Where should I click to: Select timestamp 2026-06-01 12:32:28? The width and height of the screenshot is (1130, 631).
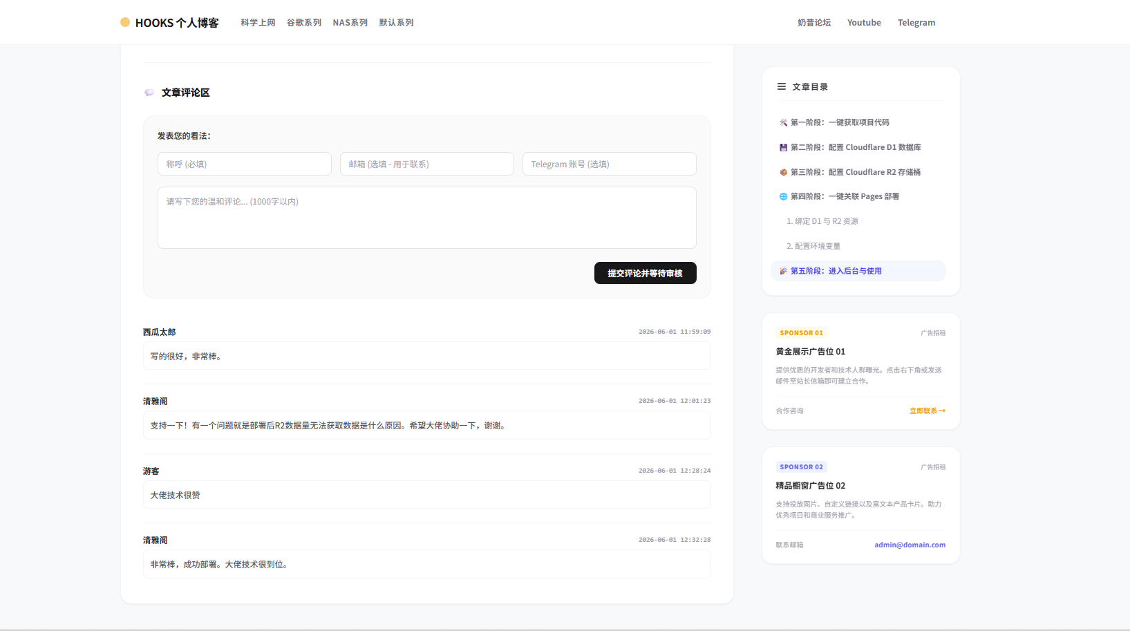click(675, 540)
